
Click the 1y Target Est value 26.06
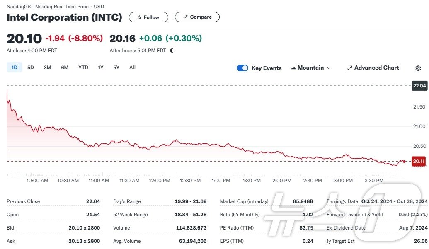pos(421,242)
